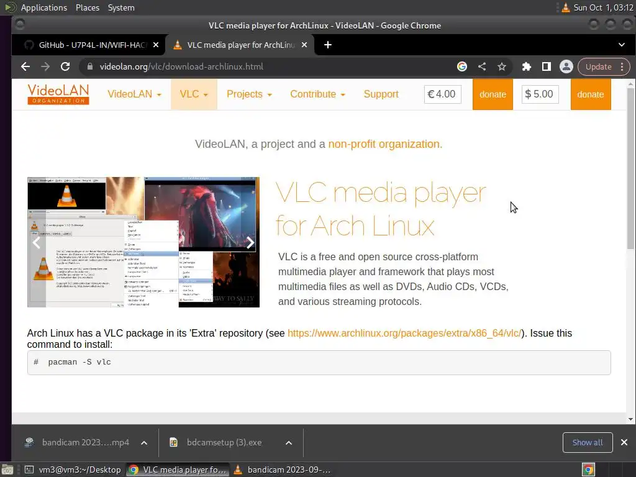
Task: Expand bandicam mp4 download options
Action: point(144,443)
